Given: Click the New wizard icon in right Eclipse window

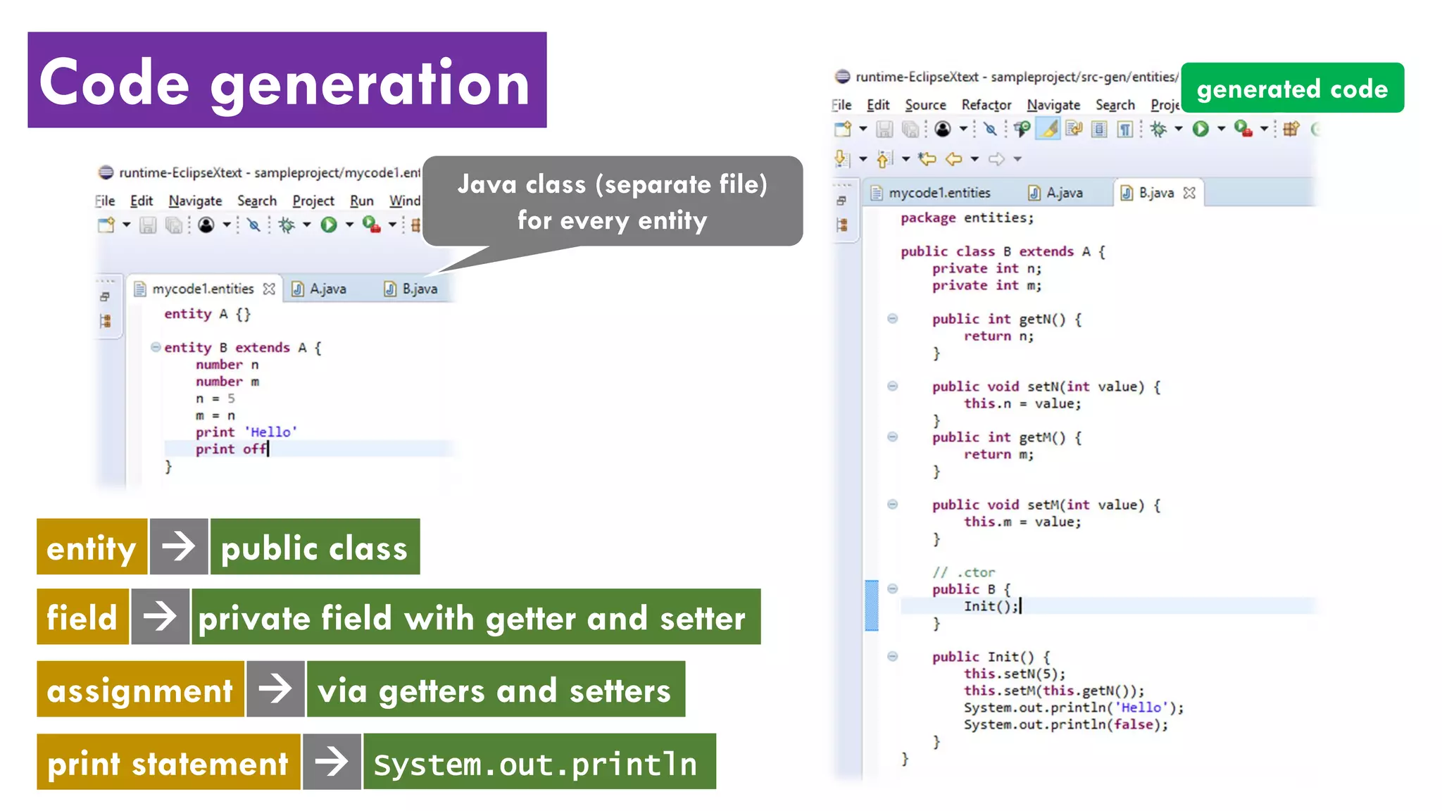Looking at the screenshot, I should [x=843, y=129].
